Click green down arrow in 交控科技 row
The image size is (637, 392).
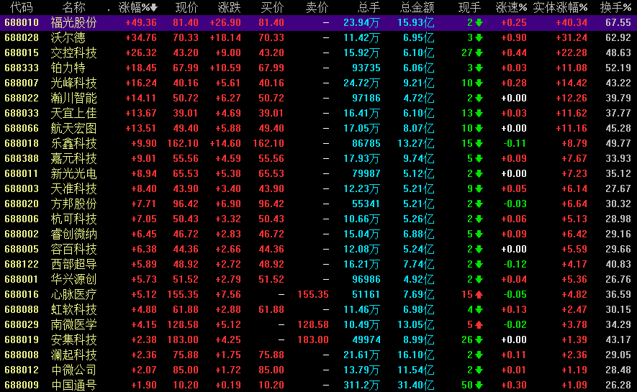479,53
